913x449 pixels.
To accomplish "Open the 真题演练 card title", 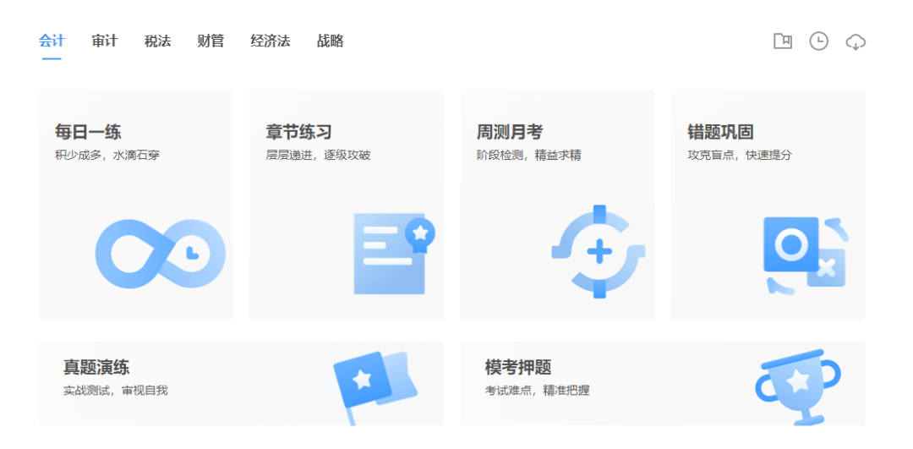I will coord(96,368).
